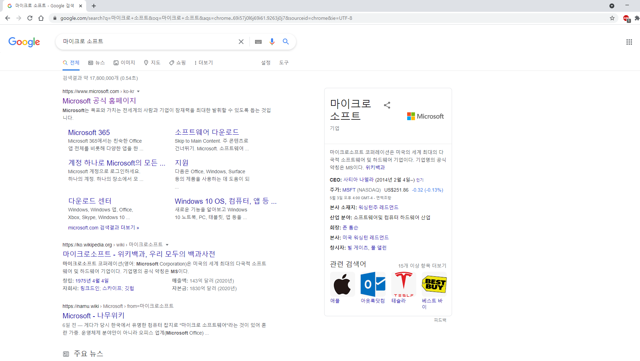Click the founder 폴 앨런 link

point(379,247)
